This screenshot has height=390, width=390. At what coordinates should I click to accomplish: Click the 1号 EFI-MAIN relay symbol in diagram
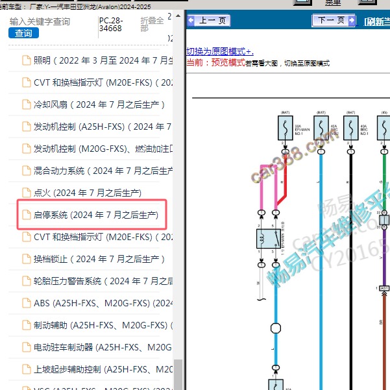tap(269, 239)
